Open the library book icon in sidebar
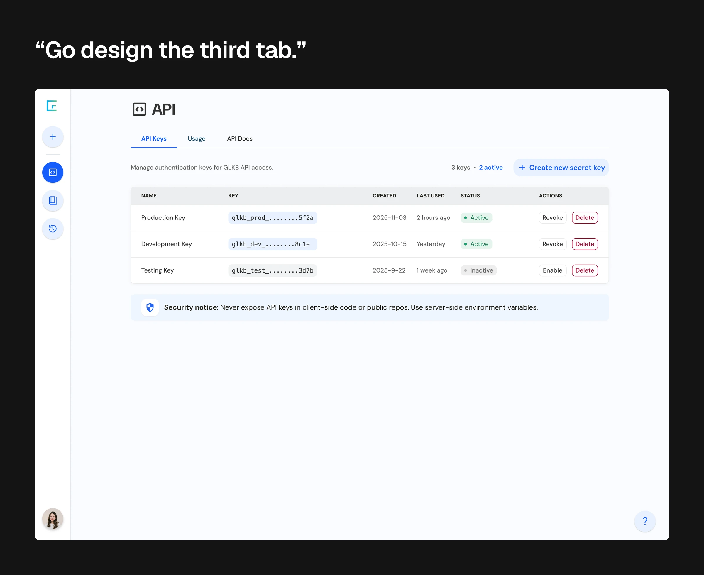Viewport: 704px width, 575px height. pos(53,200)
